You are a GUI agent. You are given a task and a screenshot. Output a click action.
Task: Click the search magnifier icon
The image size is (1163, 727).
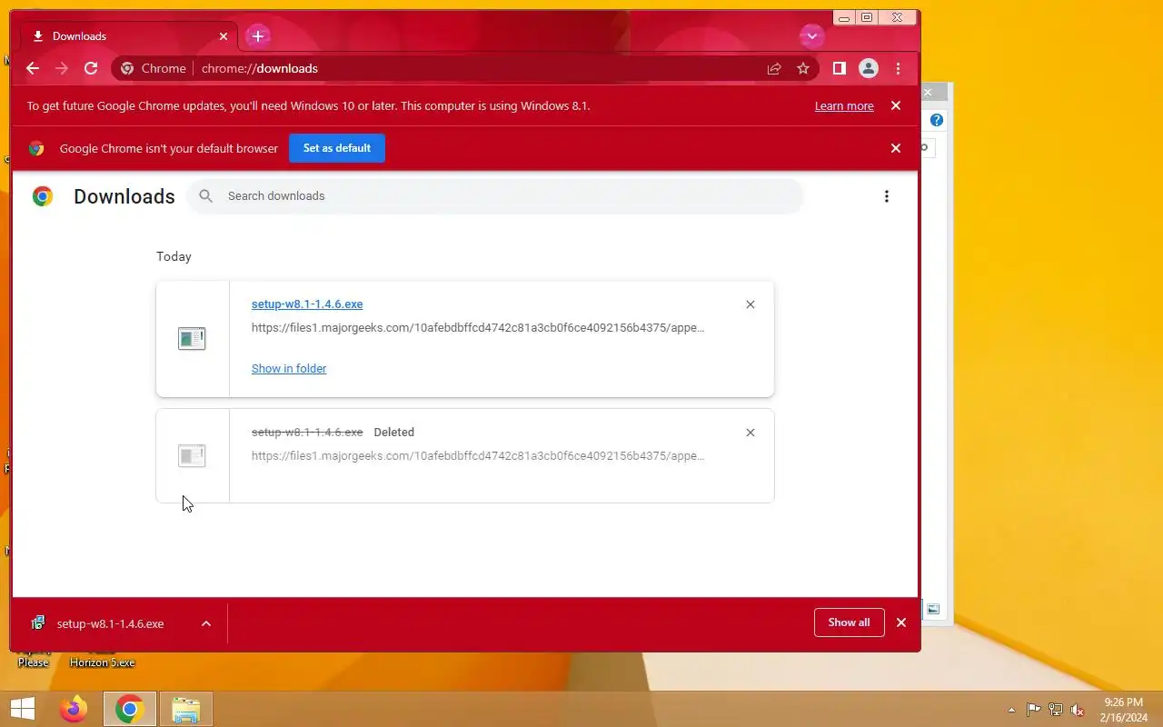click(206, 196)
